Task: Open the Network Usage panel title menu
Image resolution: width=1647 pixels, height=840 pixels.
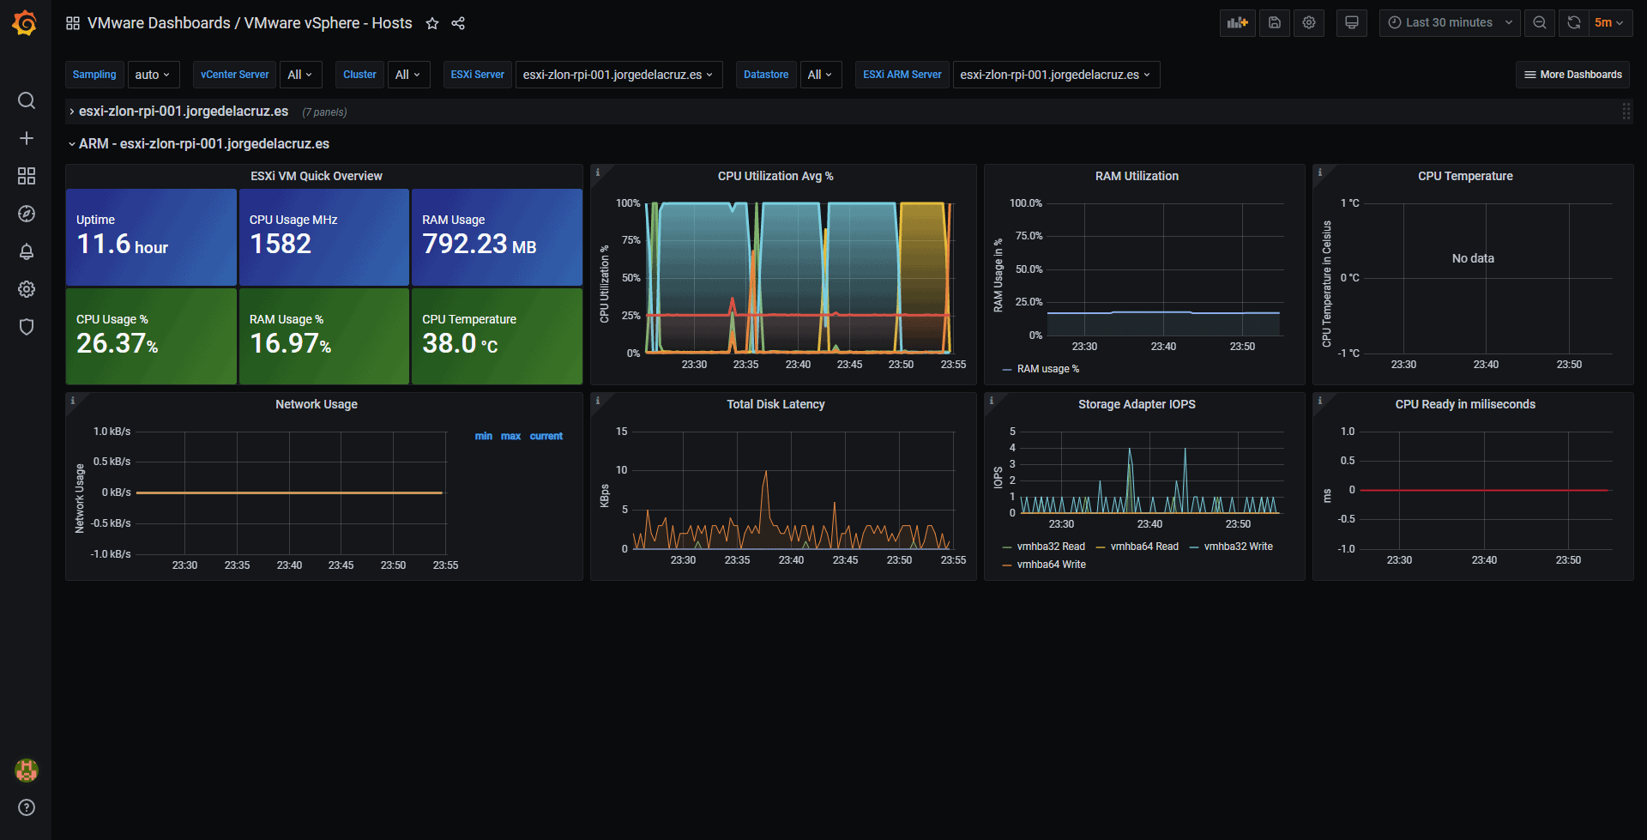Action: 317,404
